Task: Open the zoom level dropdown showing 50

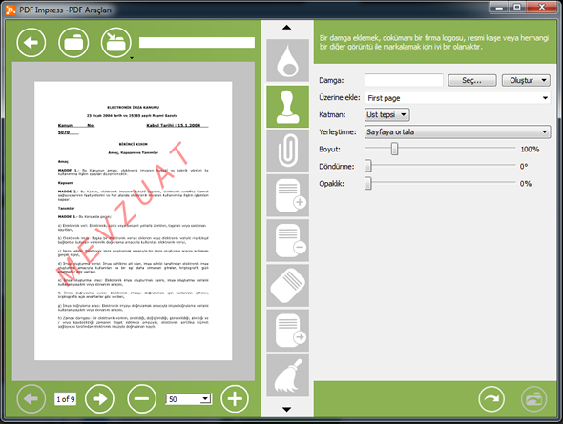Action: [189, 399]
